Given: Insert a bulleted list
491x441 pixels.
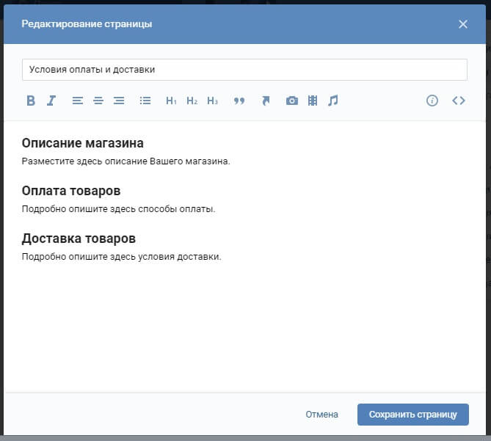Looking at the screenshot, I should coord(145,101).
